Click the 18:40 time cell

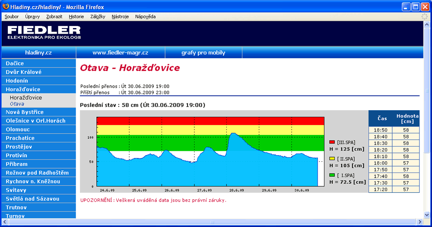[x=381, y=137]
